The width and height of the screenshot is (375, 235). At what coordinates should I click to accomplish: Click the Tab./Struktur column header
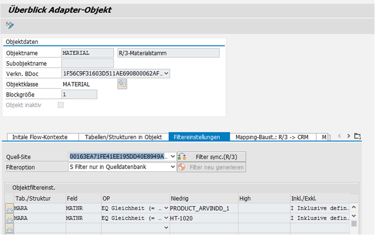coord(40,199)
